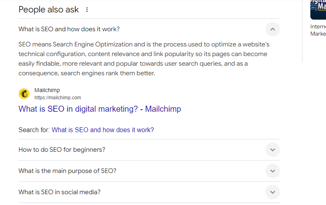Click the "Interne… Marke…" caption under the thumbnail
Viewport: 326px width, 205px height.
click(318, 30)
